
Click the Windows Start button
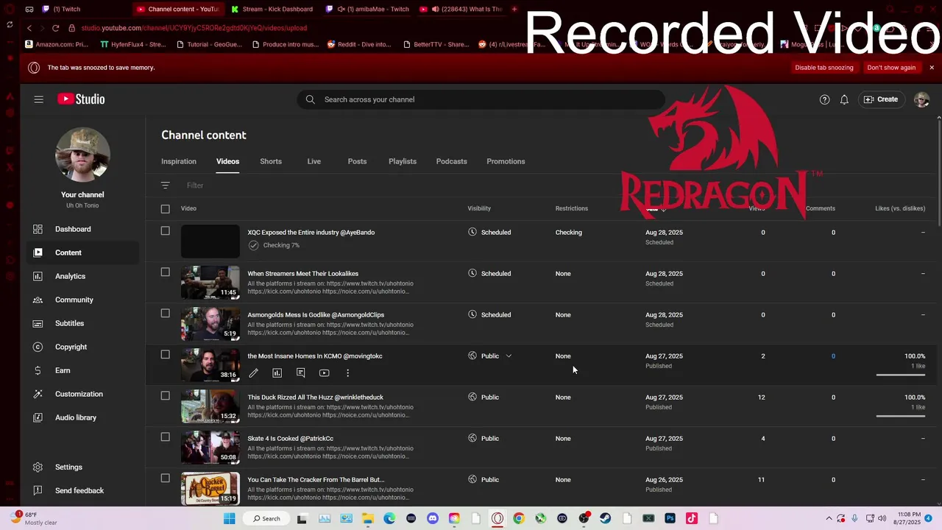(x=229, y=518)
